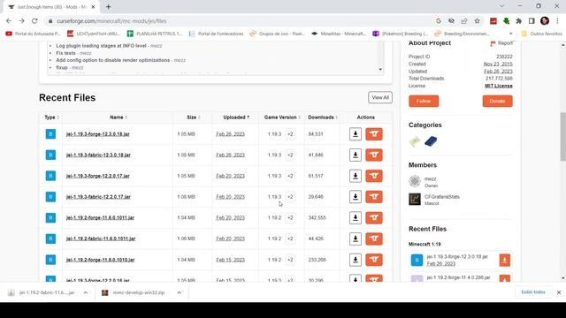Image resolution: width=566 pixels, height=318 pixels.
Task: Install jei-1.19.3-forge-12.2.0.17.jar with CurseForge app
Action: [374, 176]
